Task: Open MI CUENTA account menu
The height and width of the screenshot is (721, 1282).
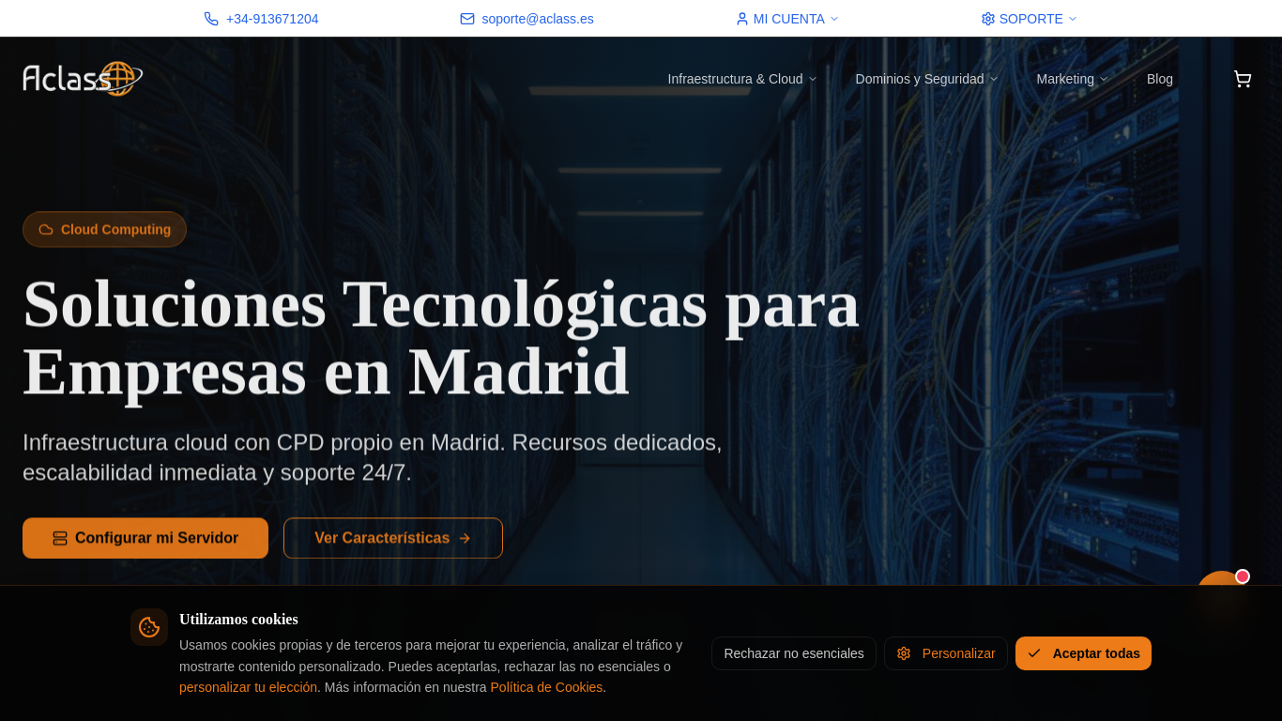Action: [x=787, y=19]
